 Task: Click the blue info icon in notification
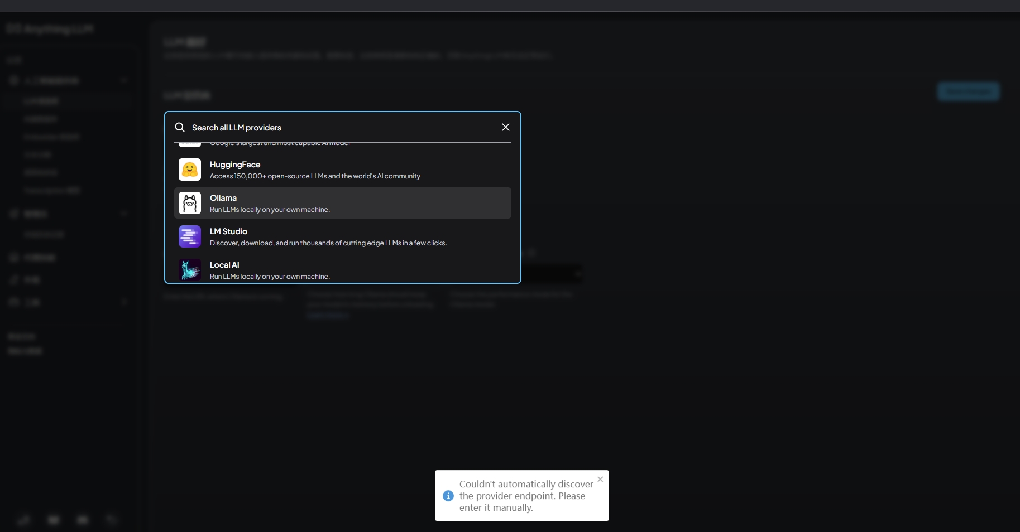(448, 496)
